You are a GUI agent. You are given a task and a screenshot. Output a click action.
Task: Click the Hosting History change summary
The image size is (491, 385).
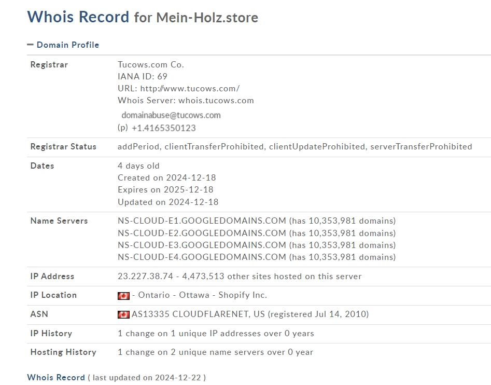coord(216,352)
